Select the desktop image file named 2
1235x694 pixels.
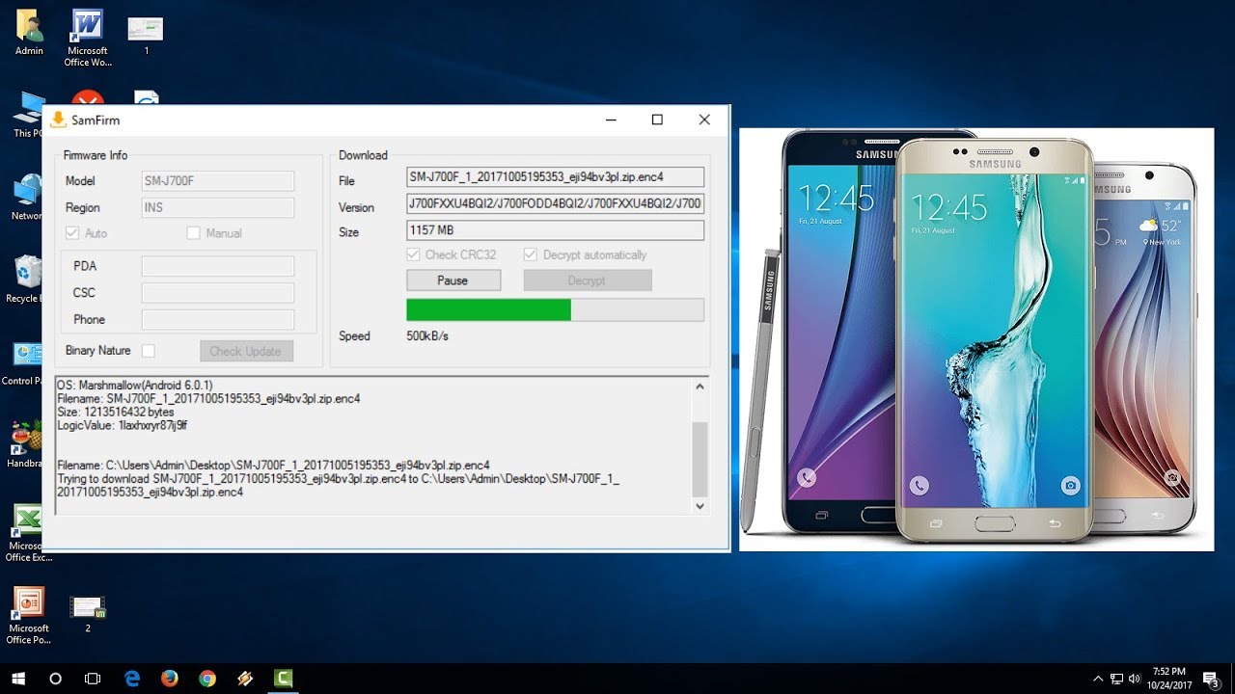coord(88,614)
